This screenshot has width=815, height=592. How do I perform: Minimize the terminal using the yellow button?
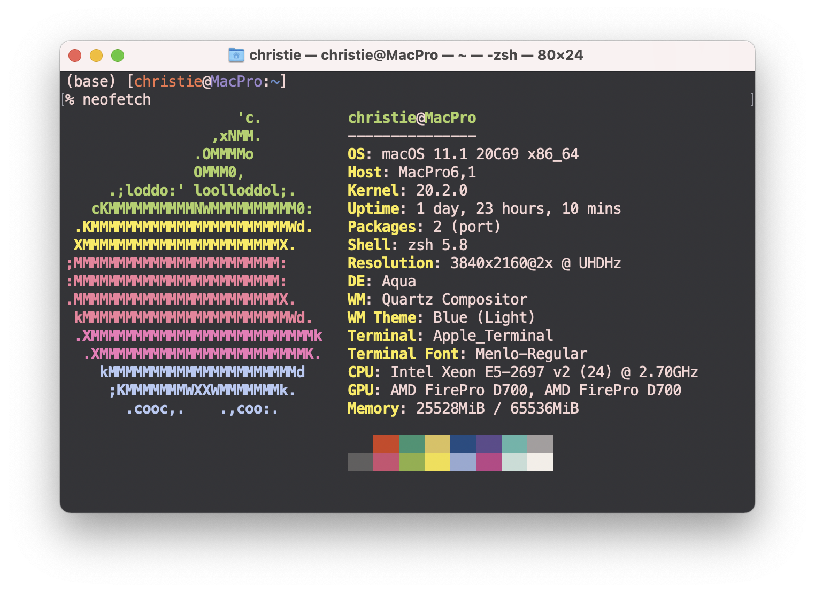[96, 56]
